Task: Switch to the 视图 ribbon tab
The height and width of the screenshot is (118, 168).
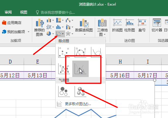Action: [x=24, y=12]
